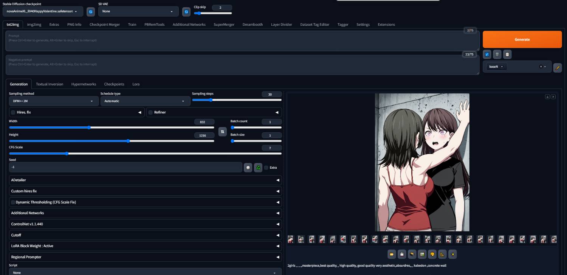Click the trash icon to clear prompt

[x=497, y=54]
